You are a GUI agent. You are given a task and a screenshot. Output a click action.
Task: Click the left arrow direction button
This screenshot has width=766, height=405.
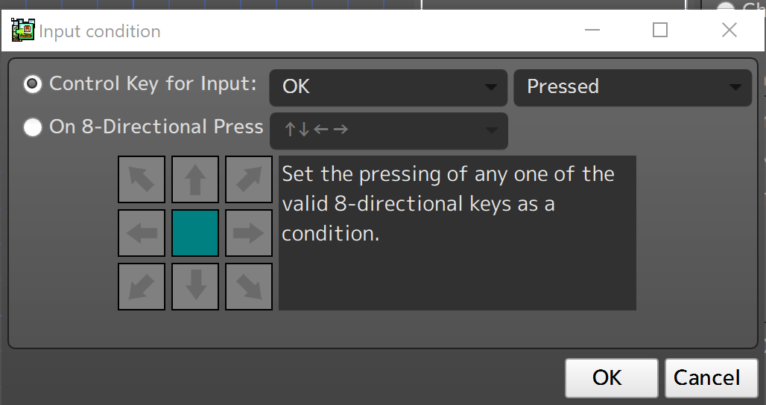[x=142, y=233]
